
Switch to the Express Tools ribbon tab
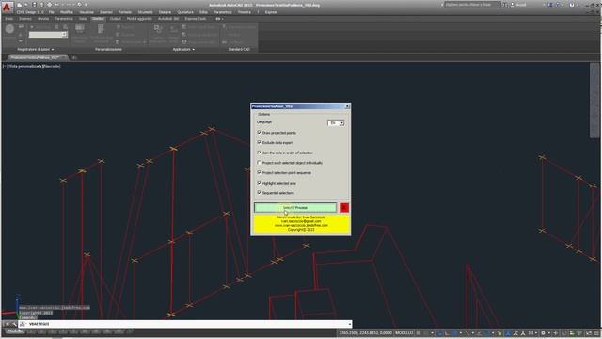tap(196, 19)
